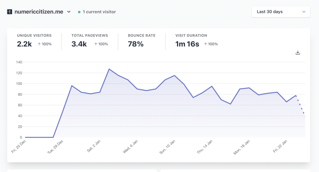Click the Thu, 14 Jan axis label
This screenshot has height=172, width=319.
click(x=205, y=147)
